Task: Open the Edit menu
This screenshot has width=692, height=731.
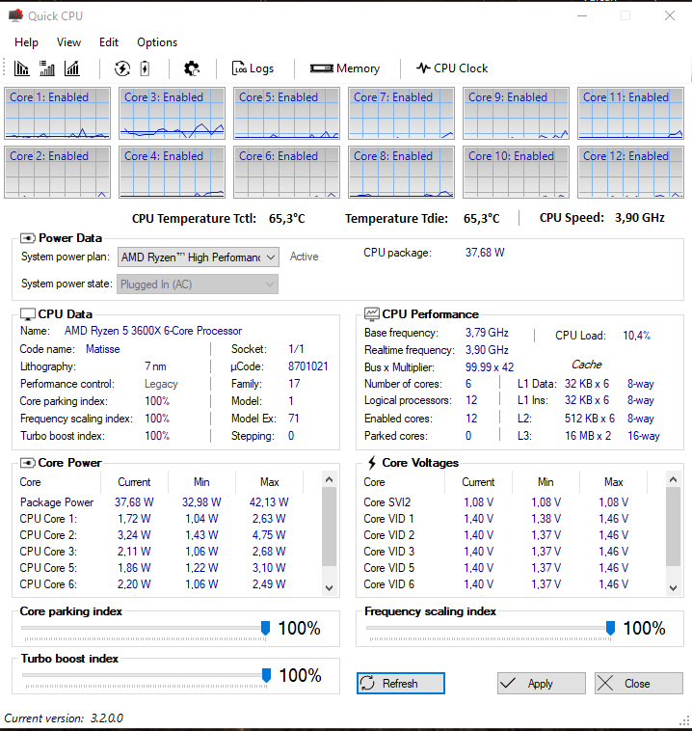Action: 109,42
